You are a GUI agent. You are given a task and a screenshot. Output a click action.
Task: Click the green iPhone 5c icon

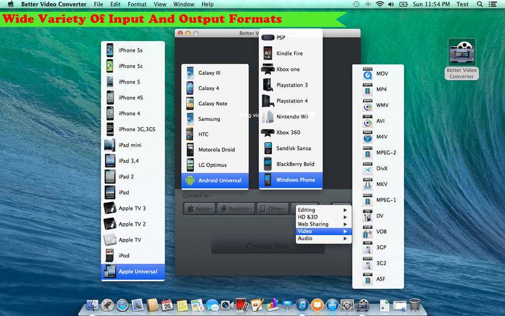coord(110,66)
